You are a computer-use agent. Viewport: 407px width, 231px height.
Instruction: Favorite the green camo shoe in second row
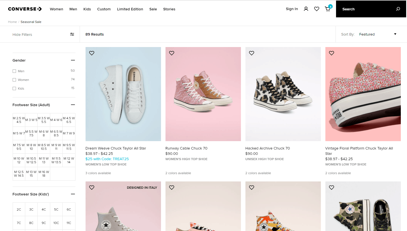332,187
